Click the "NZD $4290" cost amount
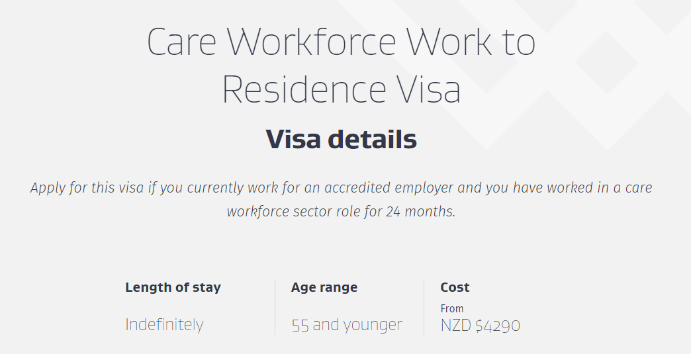The height and width of the screenshot is (354, 691). 480,326
